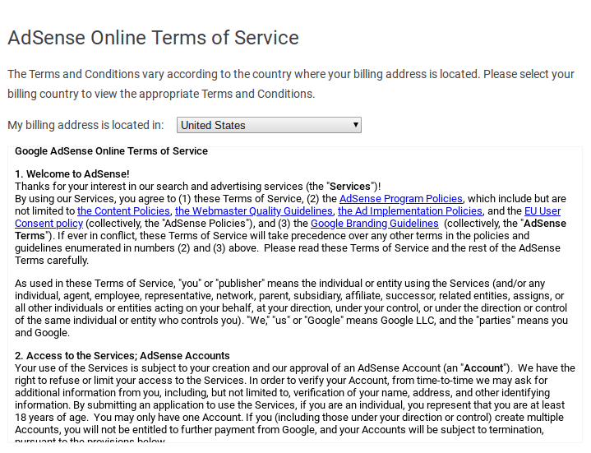This screenshot has width=591, height=453.
Task: Open the Content Policies link
Action: click(123, 211)
